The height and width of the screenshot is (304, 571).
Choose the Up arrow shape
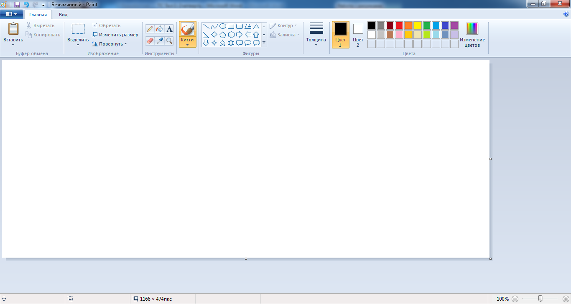click(256, 35)
